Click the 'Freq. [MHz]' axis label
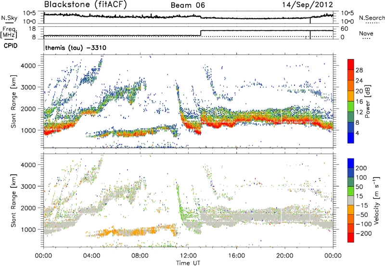Screen dimensions: 385x266 [9, 33]
